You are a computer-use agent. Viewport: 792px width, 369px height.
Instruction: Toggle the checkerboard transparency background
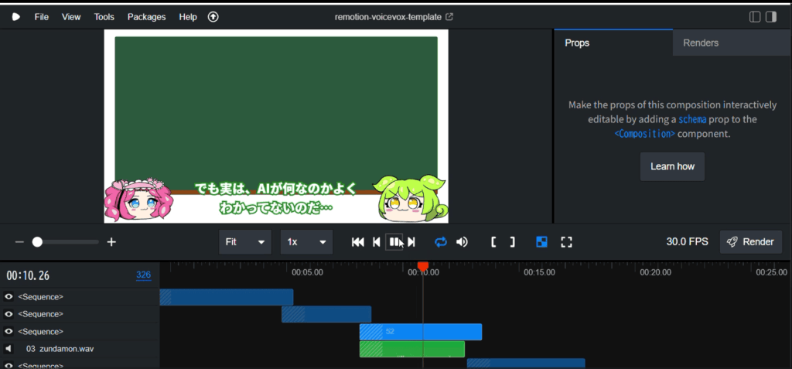[542, 242]
